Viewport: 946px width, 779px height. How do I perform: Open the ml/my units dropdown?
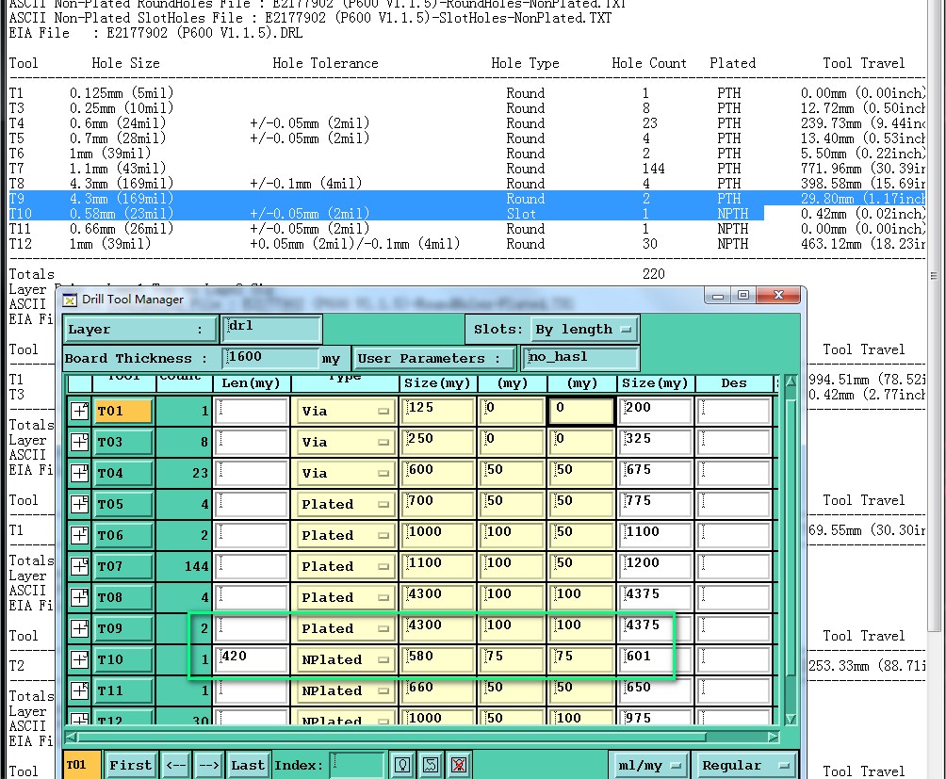click(x=648, y=765)
